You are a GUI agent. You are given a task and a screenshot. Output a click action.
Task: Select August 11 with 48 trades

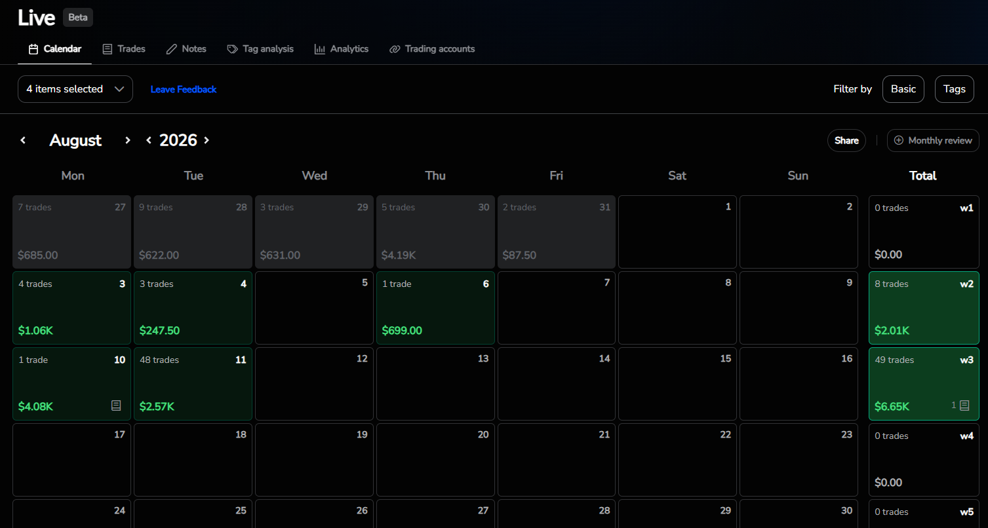[x=193, y=384]
